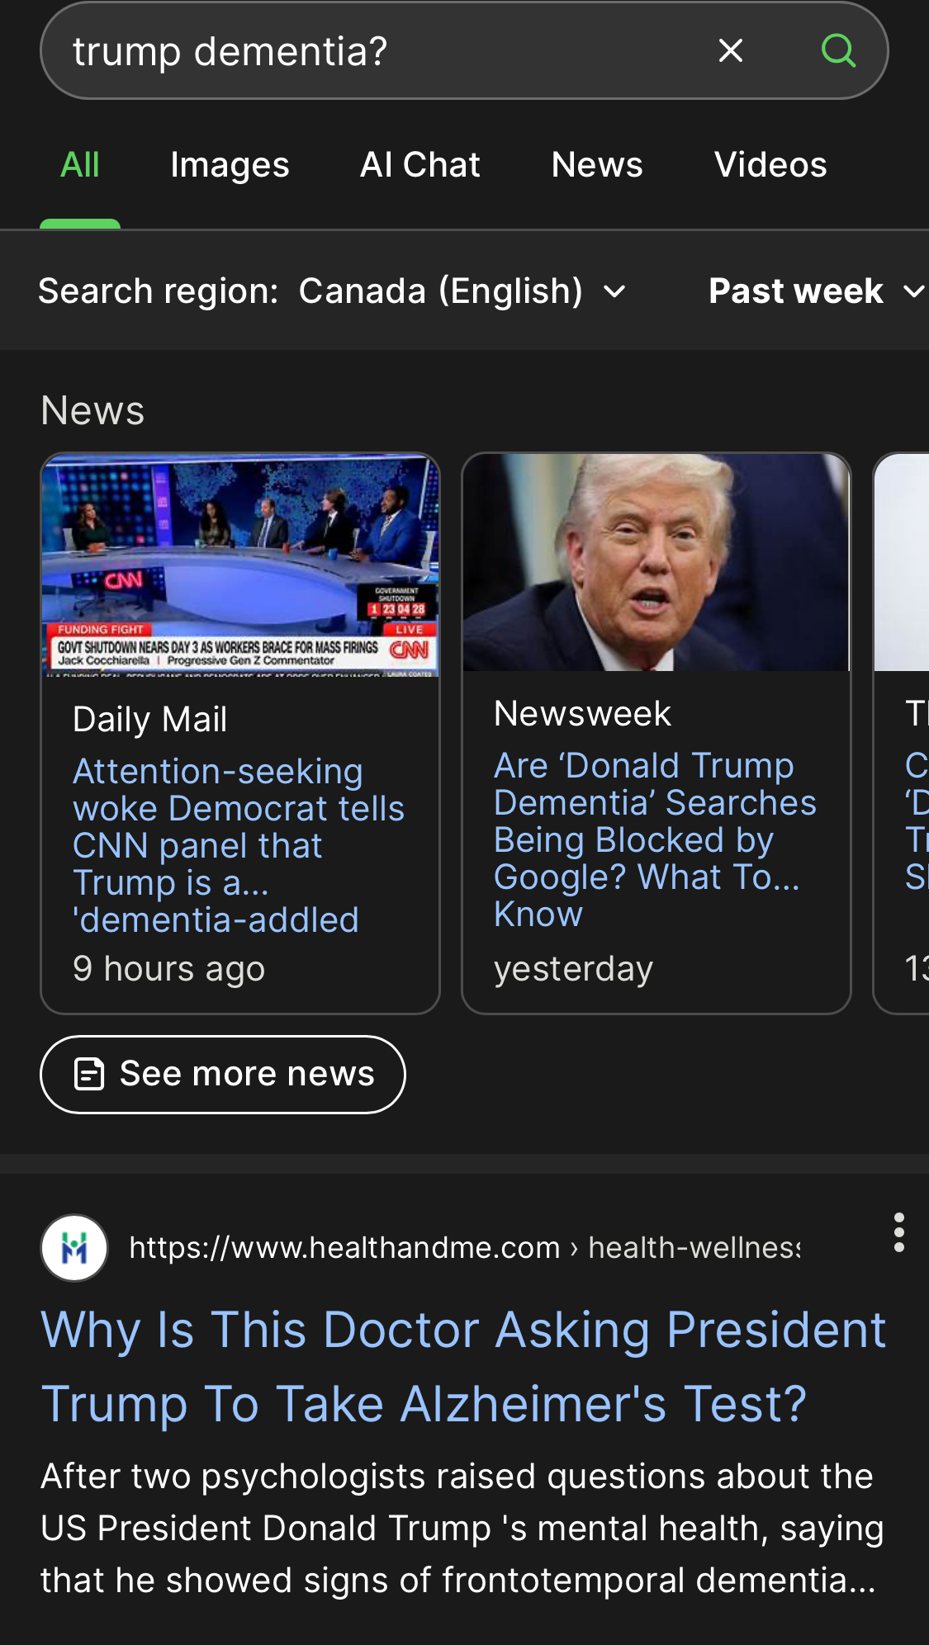The image size is (929, 1645).
Task: Focus the search box containing 'trump dementia?'
Action: tap(372, 51)
